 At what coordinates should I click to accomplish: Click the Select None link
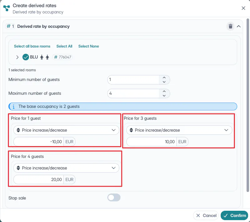[x=89, y=46]
